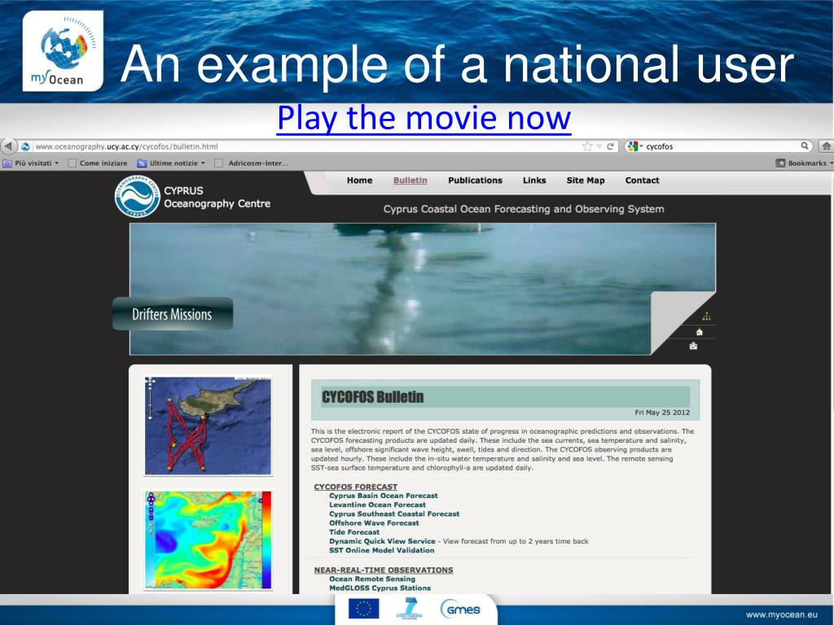
Task: Click the EU flag logo in footer
Action: point(364,609)
